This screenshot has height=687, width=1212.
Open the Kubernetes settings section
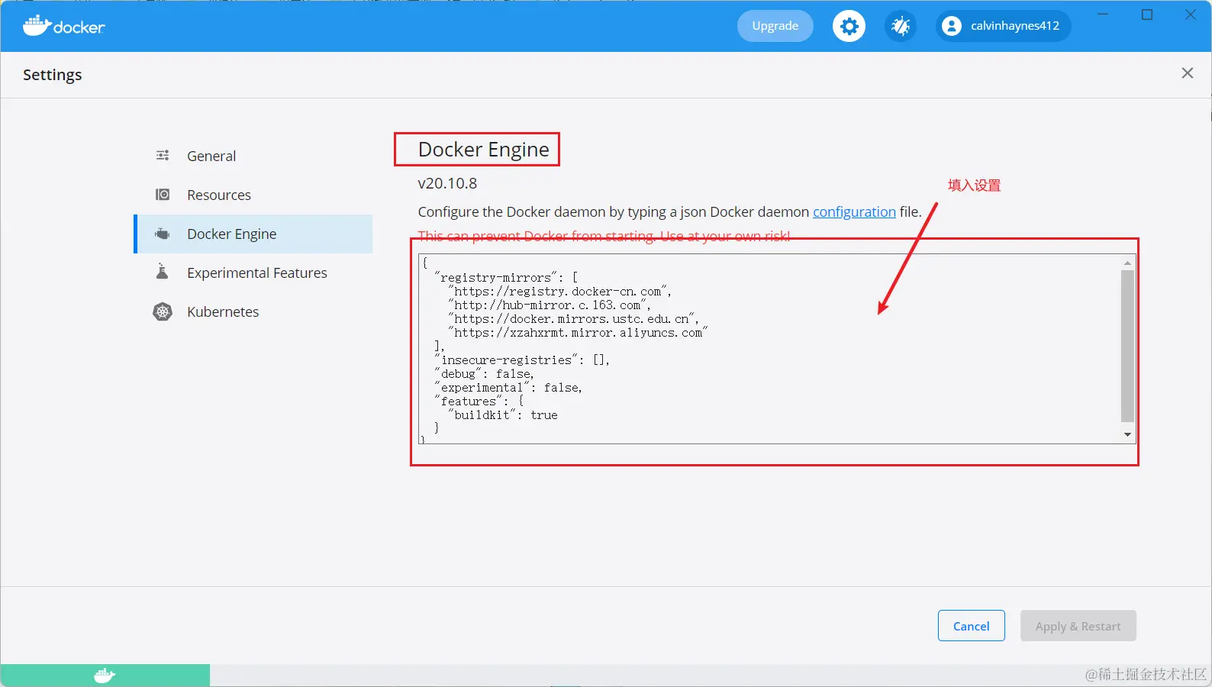click(x=254, y=311)
